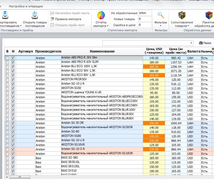The height and width of the screenshot is (179, 214).
Task: Select the orange 145.00 cell for ARISTON SG80
Action: pos(154,136)
